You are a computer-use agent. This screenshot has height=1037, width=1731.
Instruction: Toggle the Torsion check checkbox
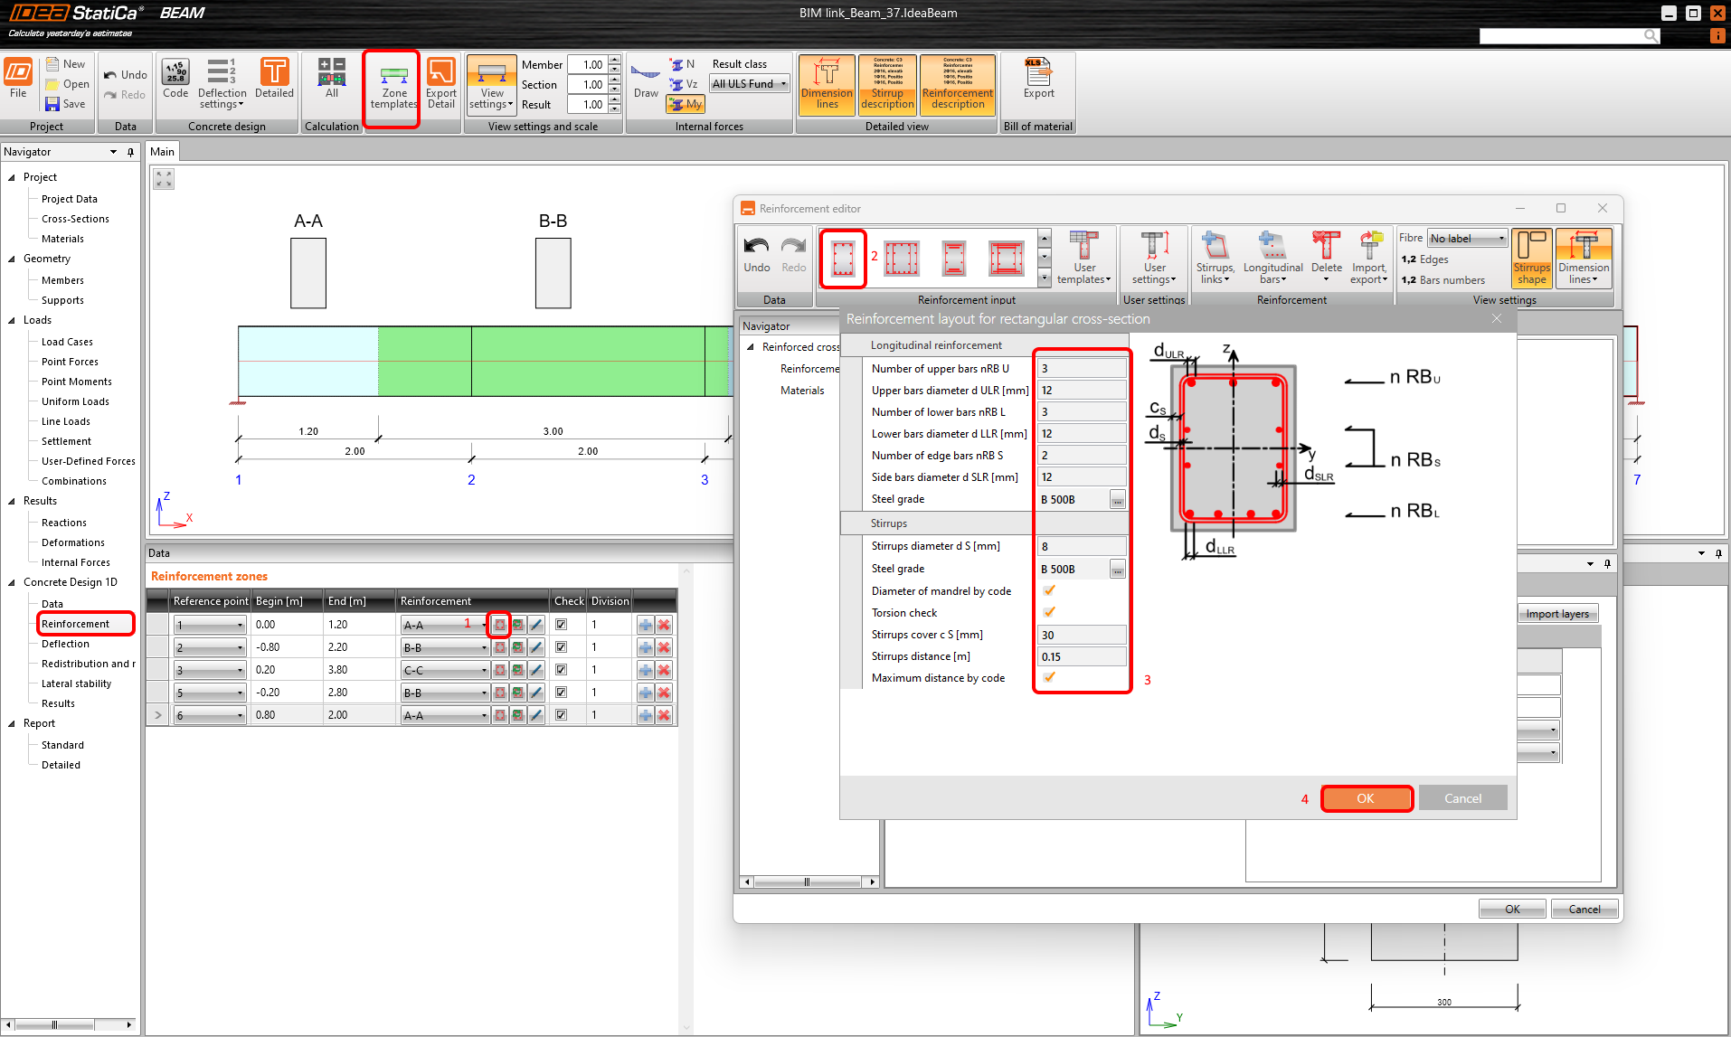pyautogui.click(x=1049, y=613)
